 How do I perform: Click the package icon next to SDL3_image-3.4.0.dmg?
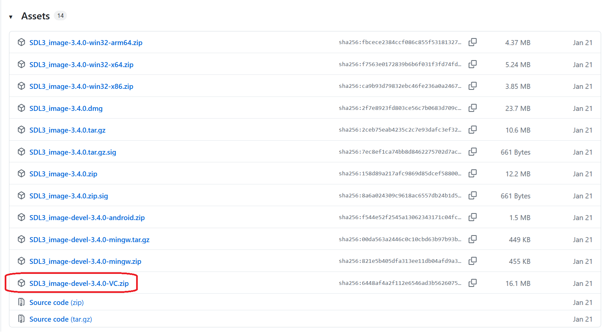(21, 108)
